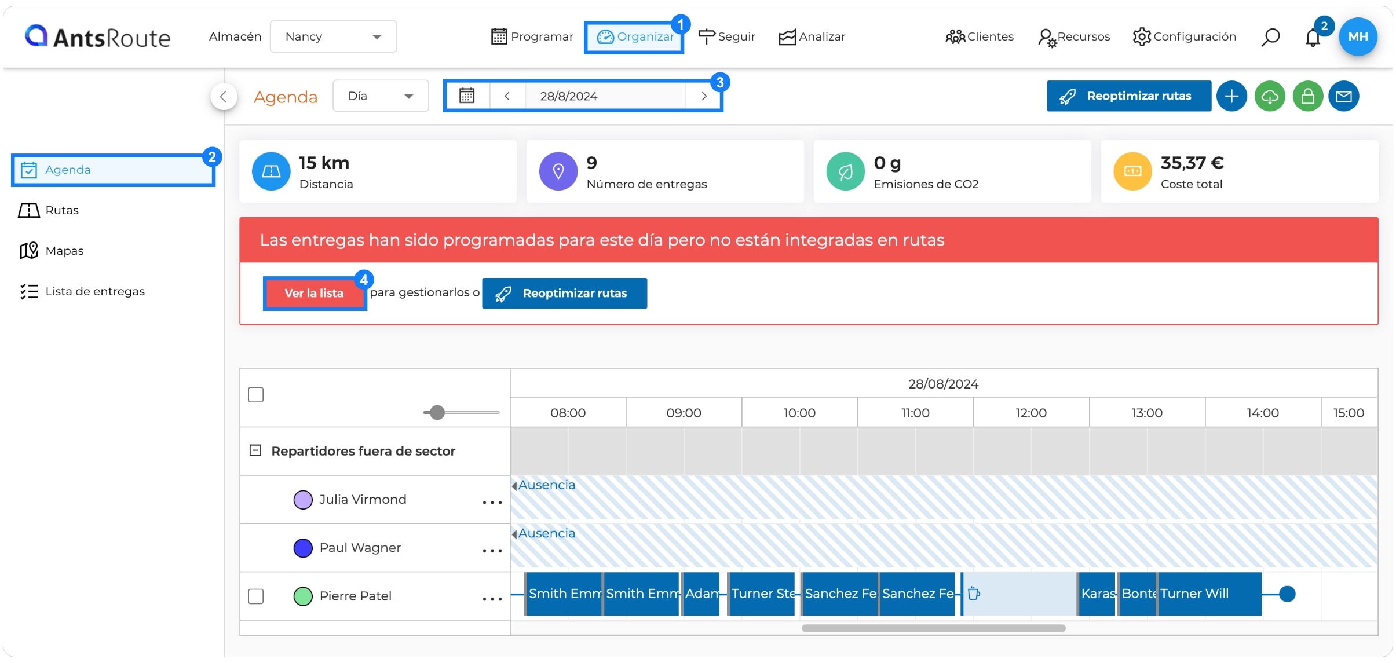Select the Bonte delivery block

click(x=1138, y=594)
